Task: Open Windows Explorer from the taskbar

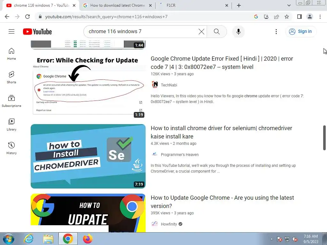Action: (x=48, y=239)
